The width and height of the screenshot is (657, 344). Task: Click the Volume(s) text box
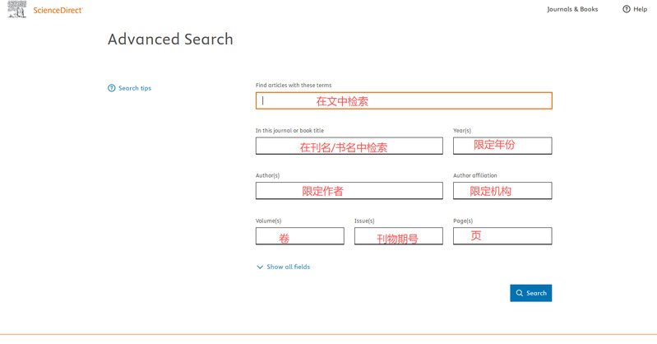coord(299,236)
